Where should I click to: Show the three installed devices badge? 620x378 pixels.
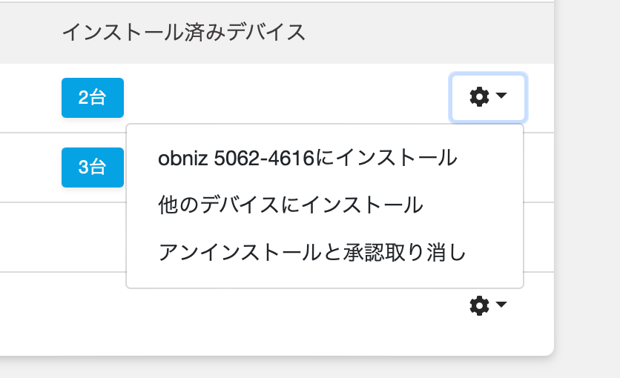[x=92, y=168]
